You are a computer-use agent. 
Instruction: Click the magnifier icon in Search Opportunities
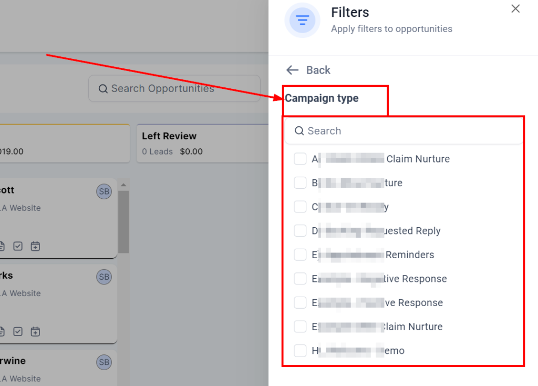pyautogui.click(x=103, y=89)
